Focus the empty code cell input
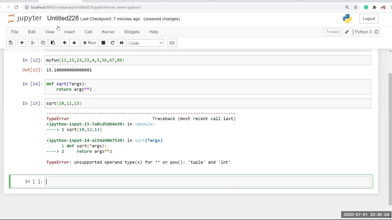The height and width of the screenshot is (220, 392). point(208,182)
